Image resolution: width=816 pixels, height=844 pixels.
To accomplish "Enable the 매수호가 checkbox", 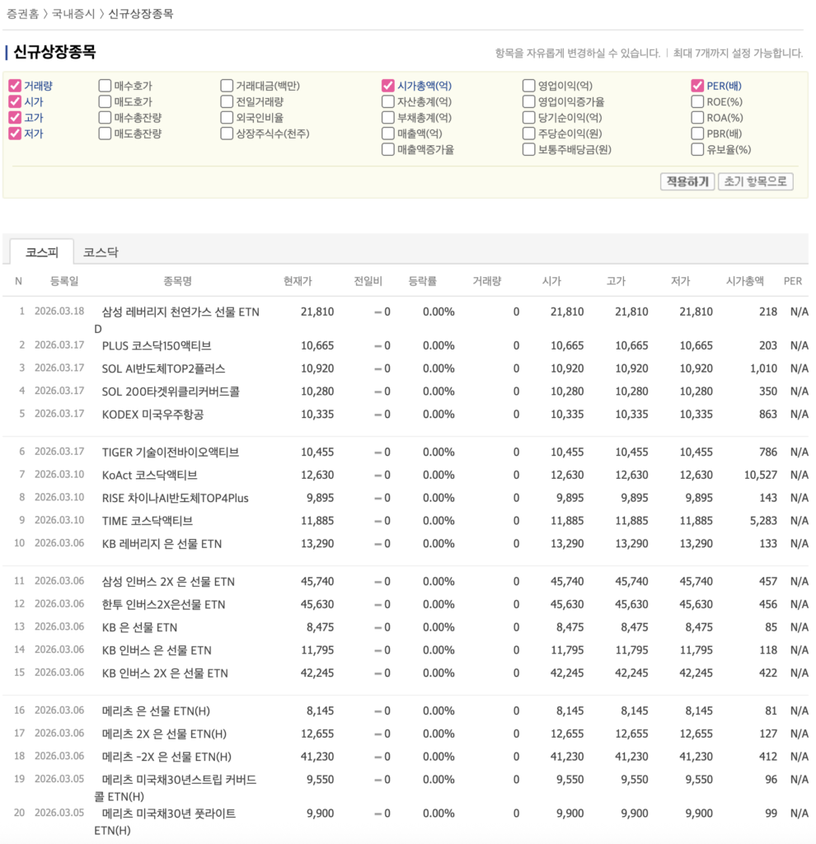I will pyautogui.click(x=105, y=86).
